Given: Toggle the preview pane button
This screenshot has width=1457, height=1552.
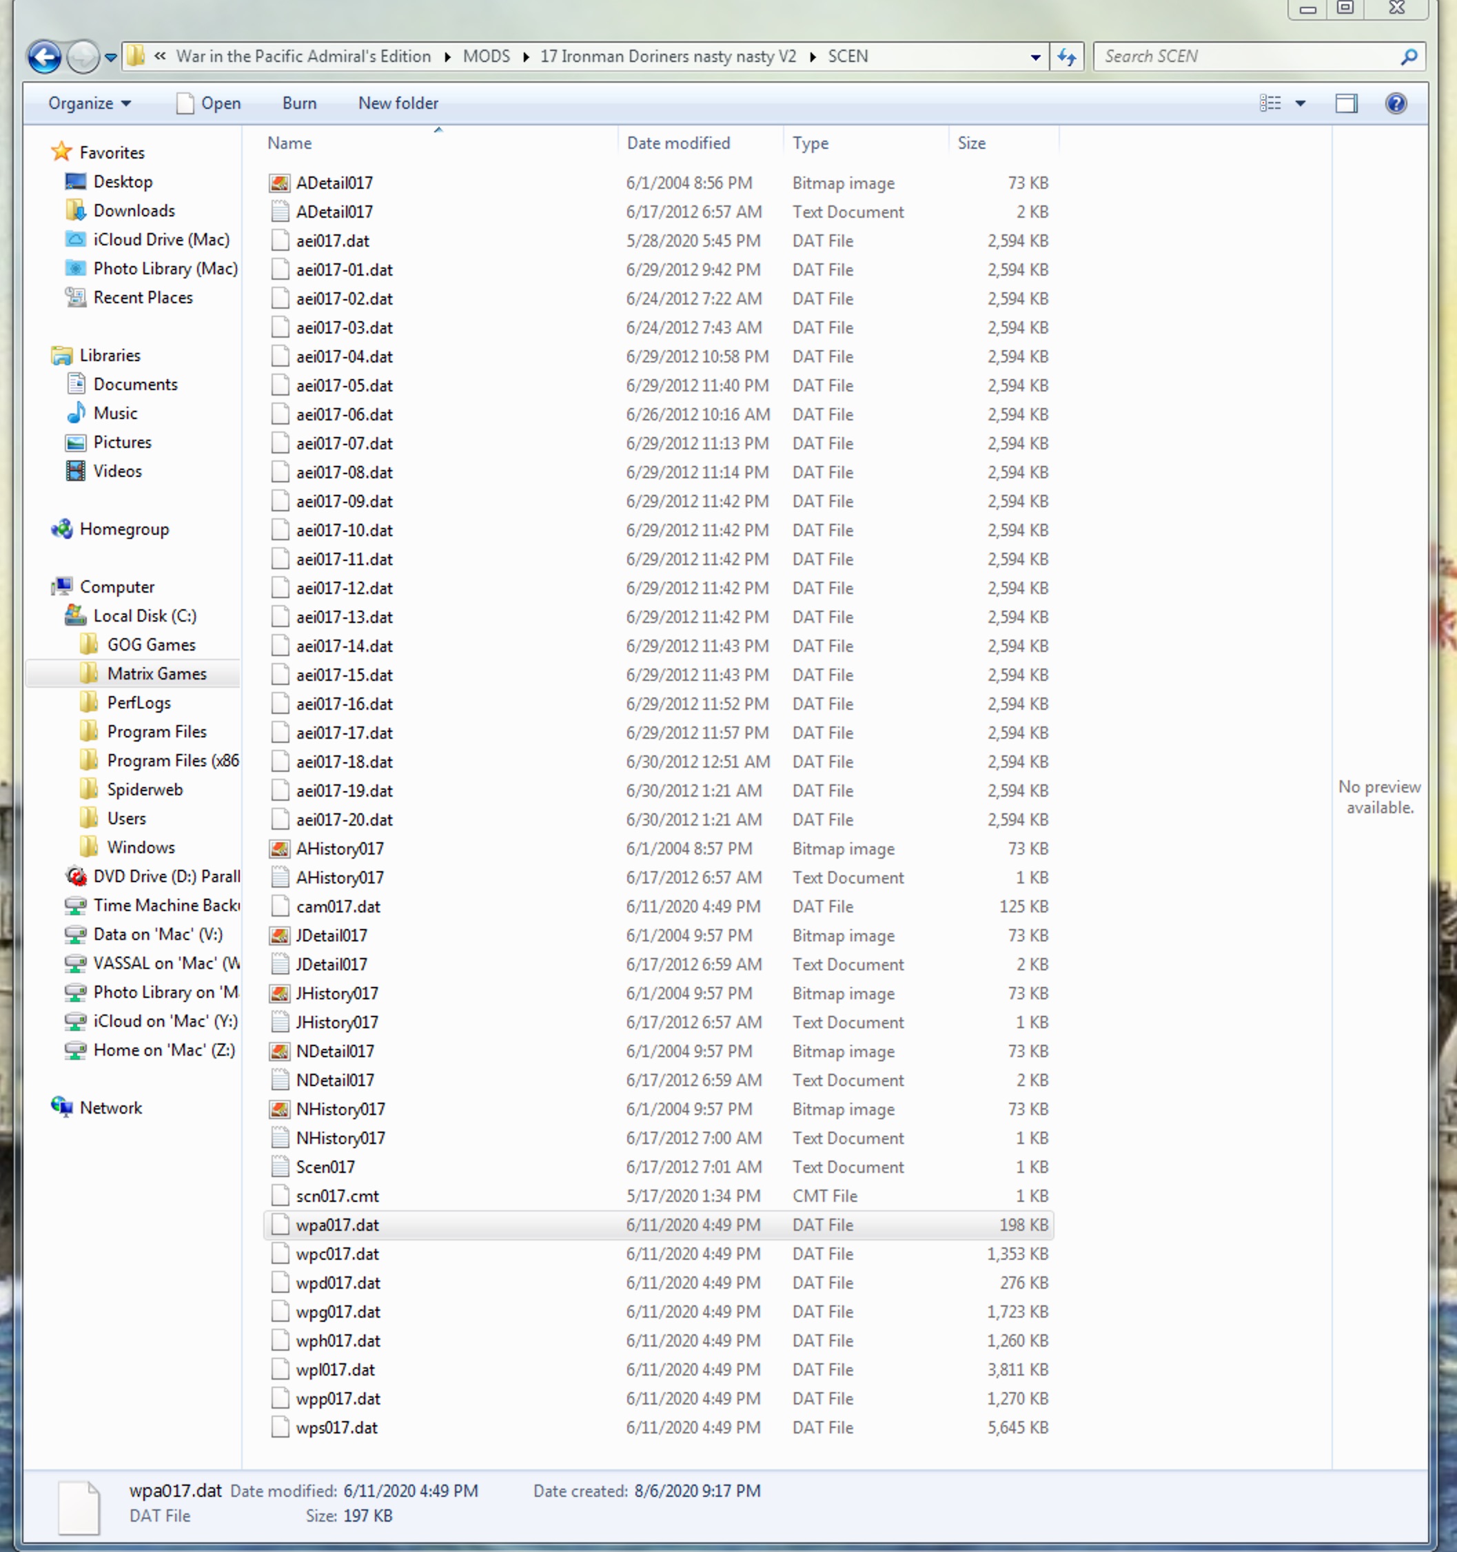Looking at the screenshot, I should click(x=1347, y=103).
